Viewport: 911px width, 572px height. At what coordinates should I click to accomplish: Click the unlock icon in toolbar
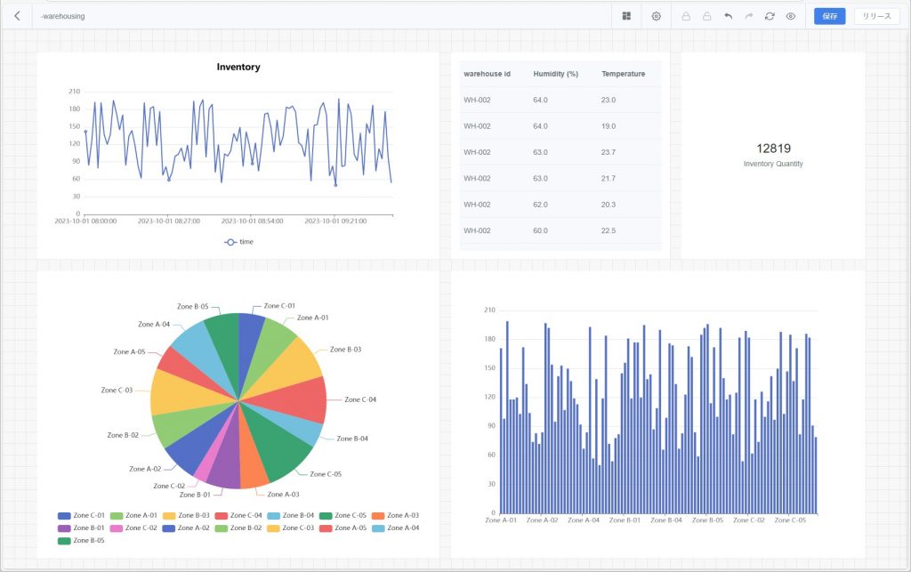click(x=707, y=16)
